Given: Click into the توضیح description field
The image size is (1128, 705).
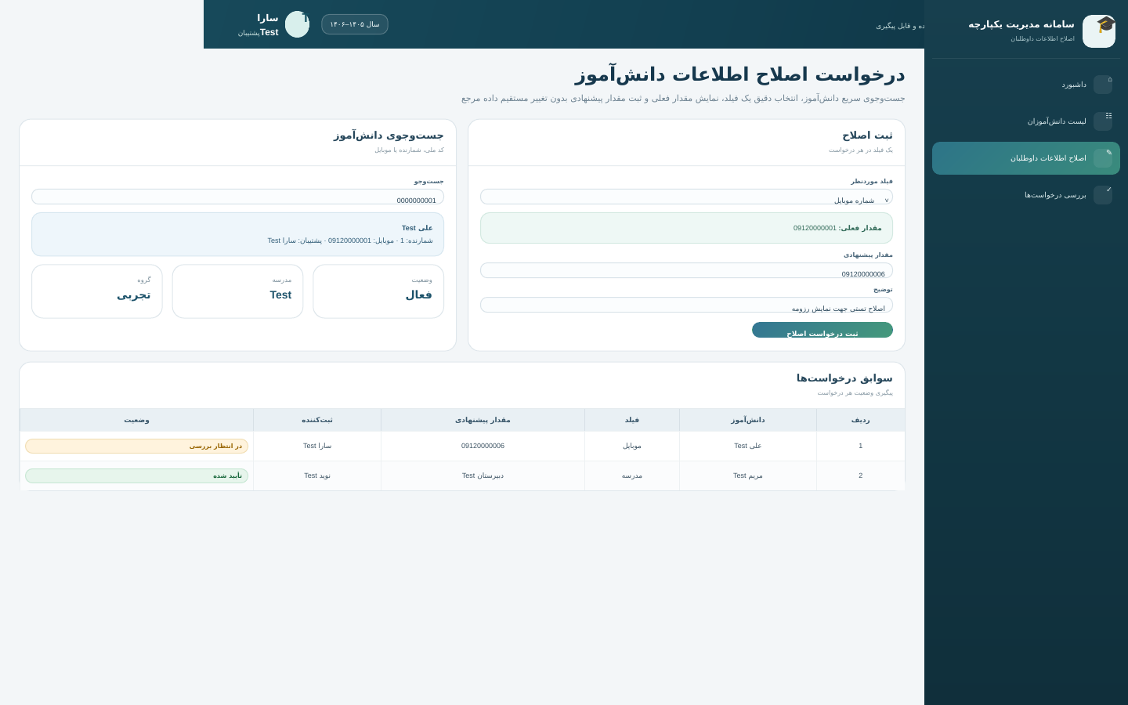Looking at the screenshot, I should [x=686, y=305].
